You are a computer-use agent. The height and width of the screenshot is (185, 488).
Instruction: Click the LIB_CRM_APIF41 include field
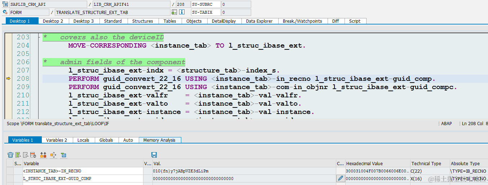[x=131, y=4]
